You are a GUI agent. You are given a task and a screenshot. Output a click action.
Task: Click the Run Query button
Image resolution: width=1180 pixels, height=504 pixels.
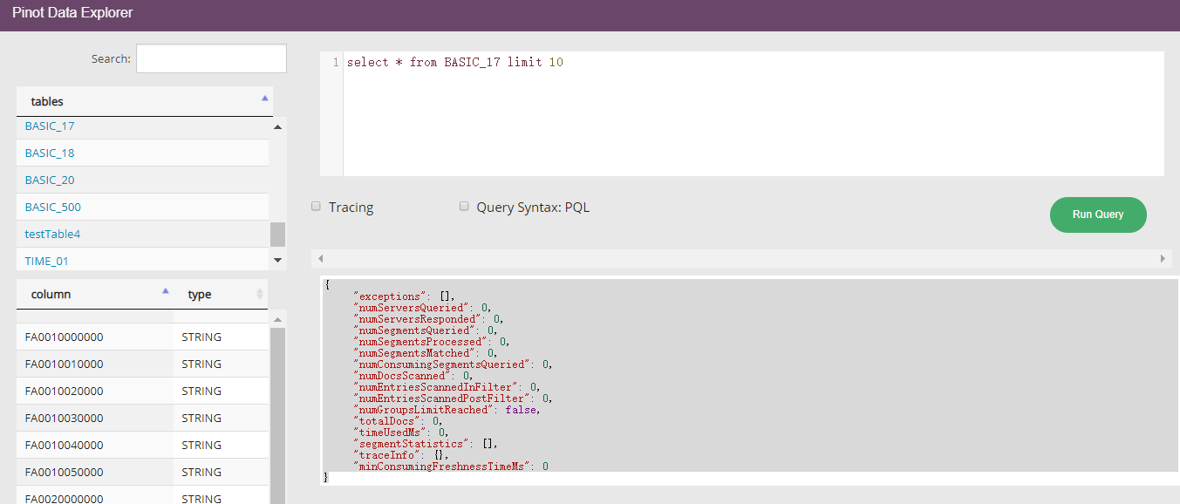(x=1097, y=215)
